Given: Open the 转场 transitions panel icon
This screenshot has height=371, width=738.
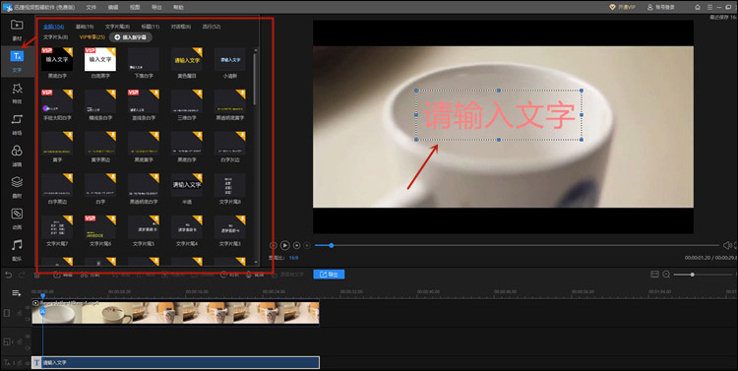Looking at the screenshot, I should 17,120.
